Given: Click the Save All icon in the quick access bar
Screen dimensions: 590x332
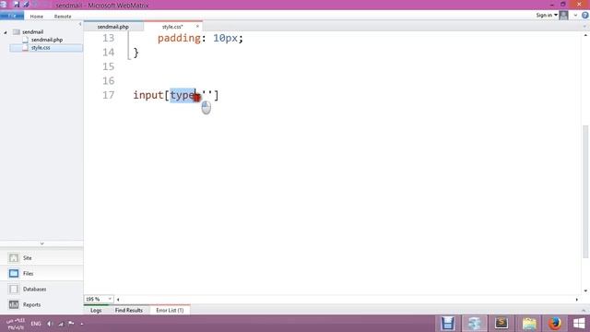Looking at the screenshot, I should [x=27, y=5].
